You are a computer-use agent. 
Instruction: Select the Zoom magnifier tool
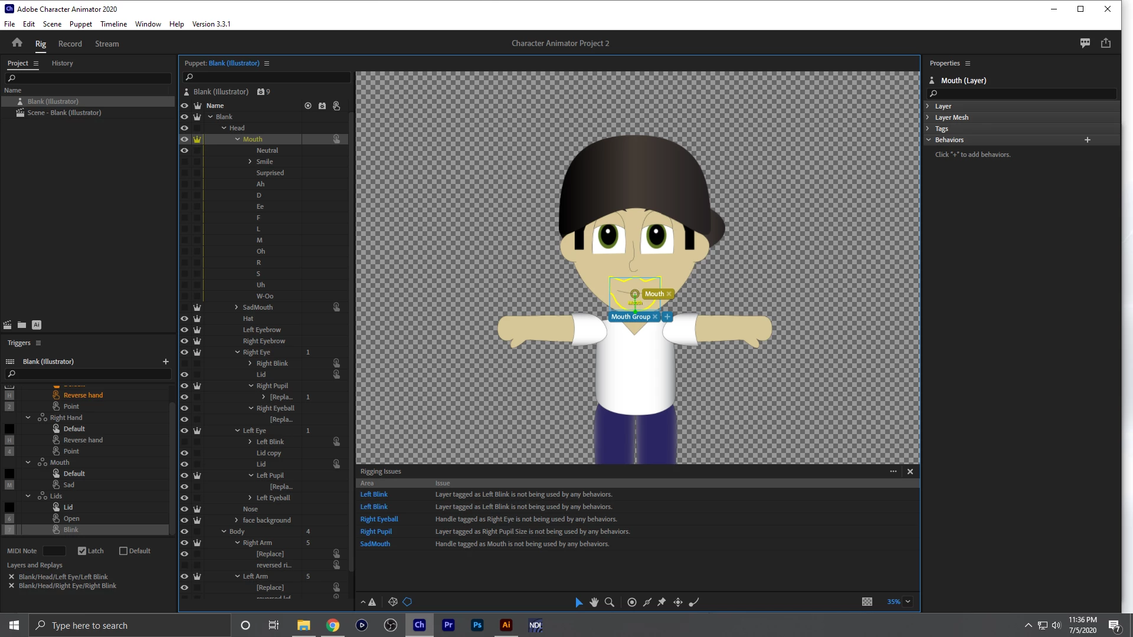click(610, 602)
